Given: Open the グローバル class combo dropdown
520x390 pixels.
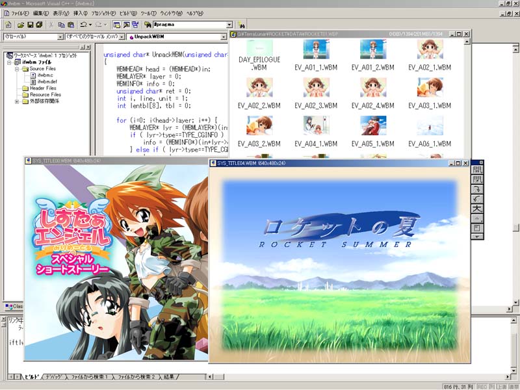Looking at the screenshot, I should 60,36.
